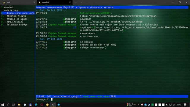
Task: Click the room title bar text
Action: [x=75, y=7]
